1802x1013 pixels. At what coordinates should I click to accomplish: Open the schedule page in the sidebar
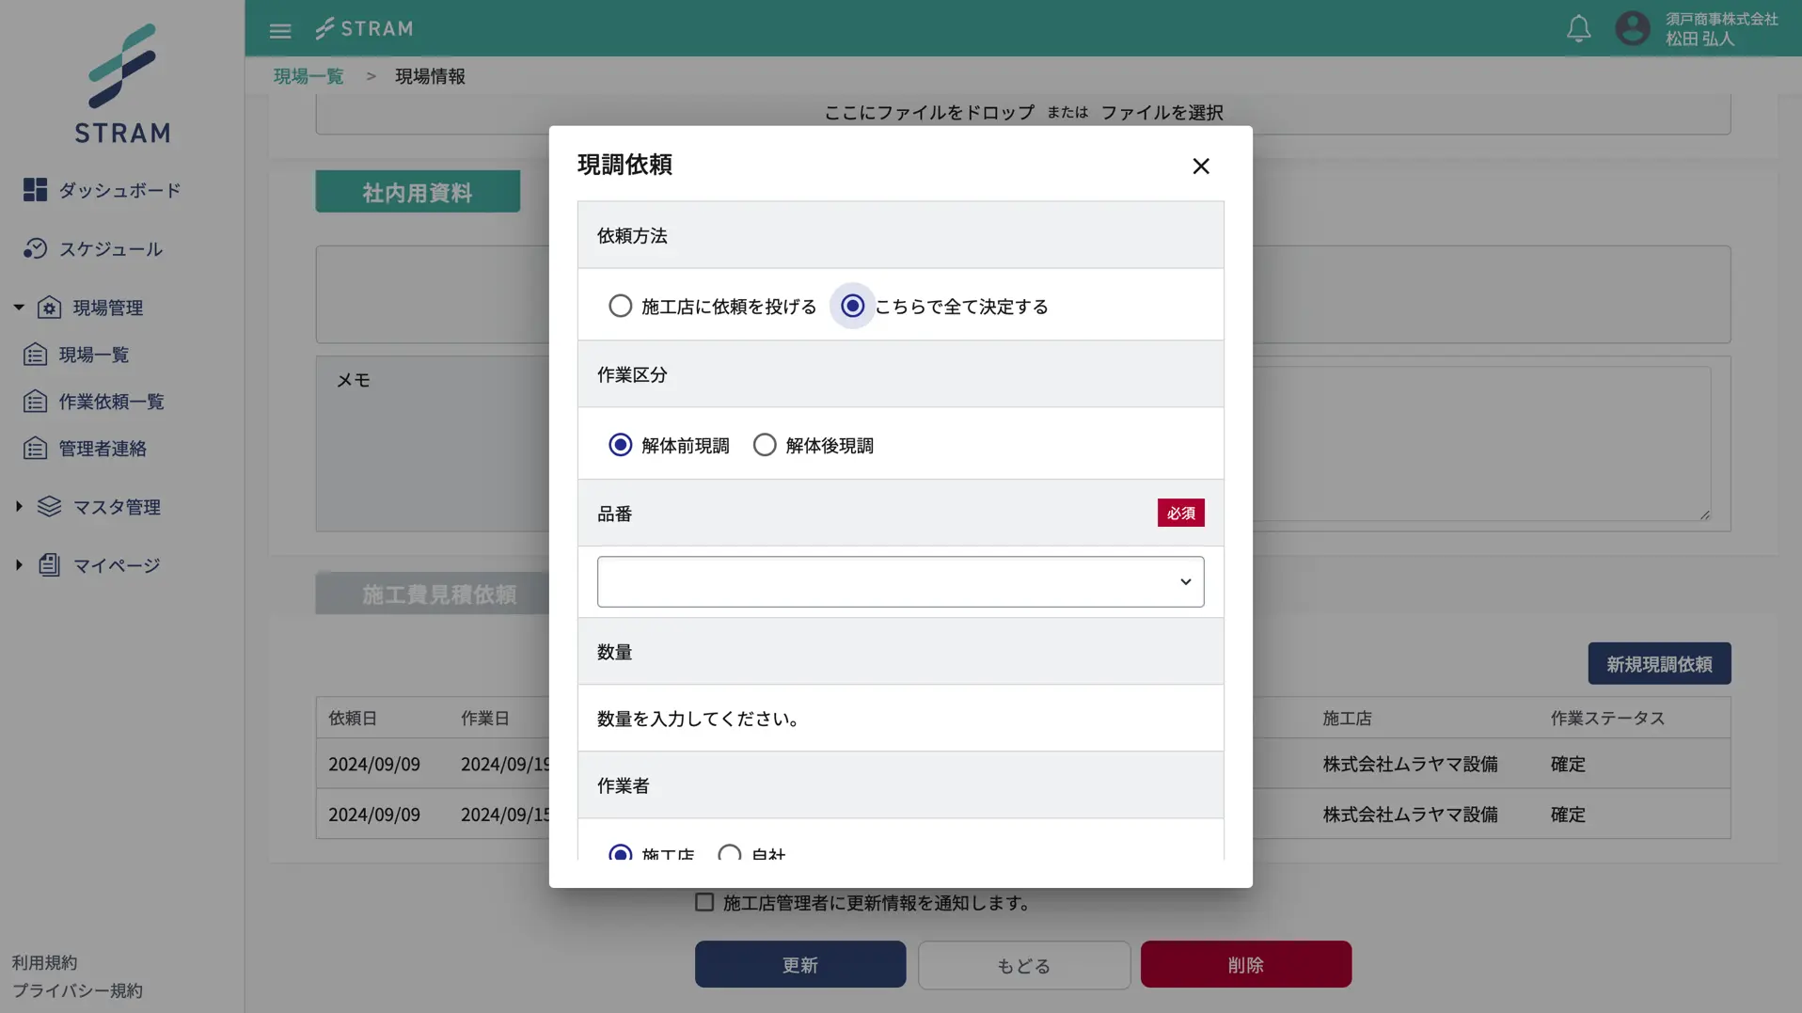(115, 248)
